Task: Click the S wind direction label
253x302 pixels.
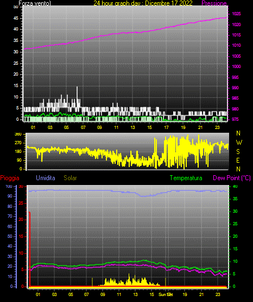Action: point(238,152)
